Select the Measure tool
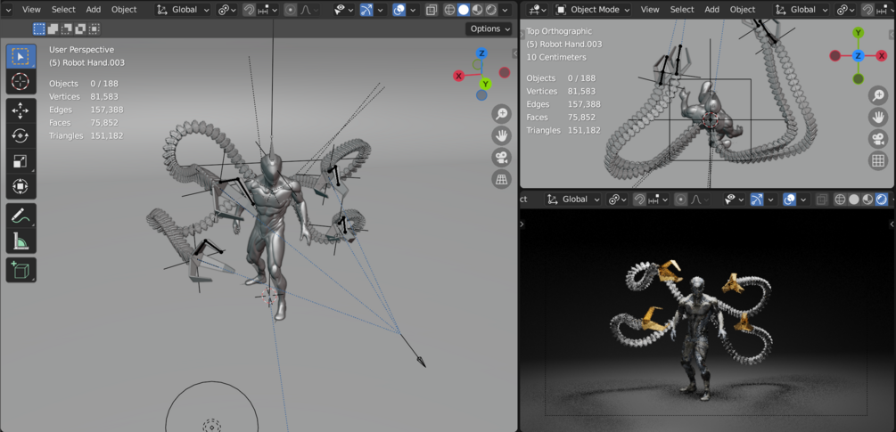Screen dimensions: 896x432 click(21, 240)
